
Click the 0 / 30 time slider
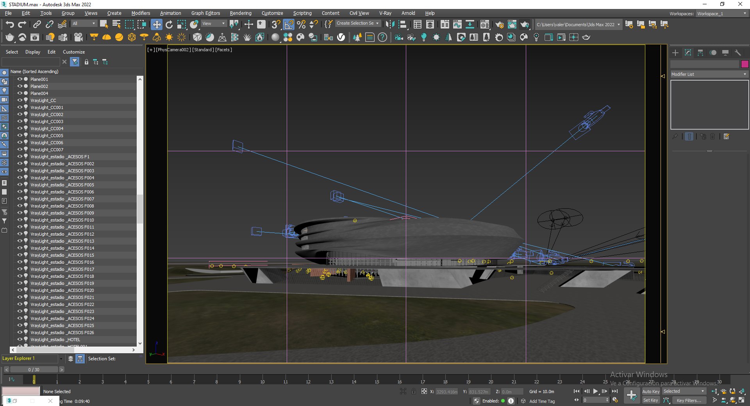[x=34, y=369]
